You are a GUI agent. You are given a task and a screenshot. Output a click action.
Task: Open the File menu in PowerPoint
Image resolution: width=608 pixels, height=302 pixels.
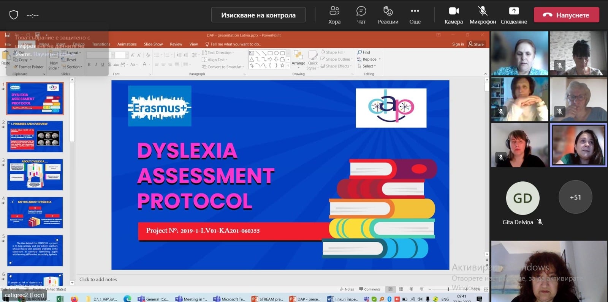coord(8,44)
